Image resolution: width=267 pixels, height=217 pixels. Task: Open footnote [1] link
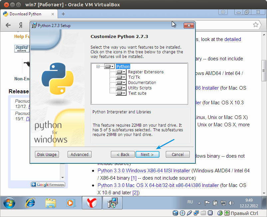point(134,178)
